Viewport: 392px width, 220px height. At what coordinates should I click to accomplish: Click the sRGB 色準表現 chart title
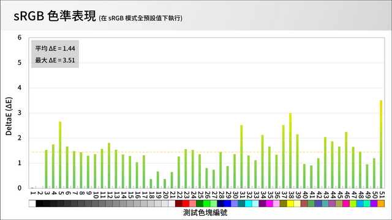pos(55,16)
